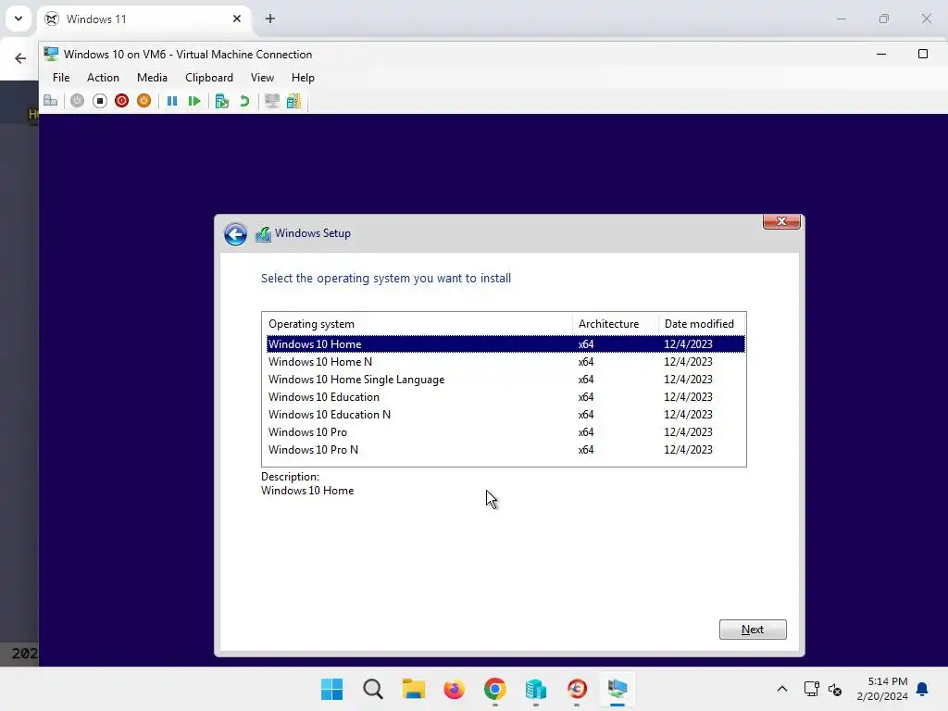Turn off the VM with the stop icon
Viewport: 948px width, 711px height.
(100, 101)
